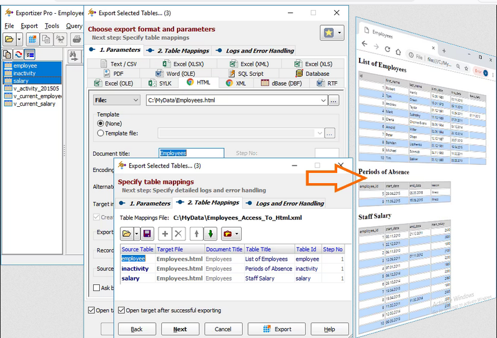
Task: Expand the open mappings file dropdown arrow
Action: (x=136, y=233)
